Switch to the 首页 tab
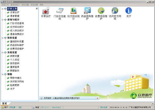The width and height of the screenshot is (155, 110). (x=5, y=104)
